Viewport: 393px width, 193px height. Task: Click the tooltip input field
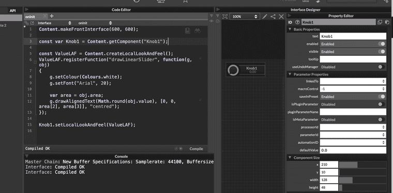point(353,59)
